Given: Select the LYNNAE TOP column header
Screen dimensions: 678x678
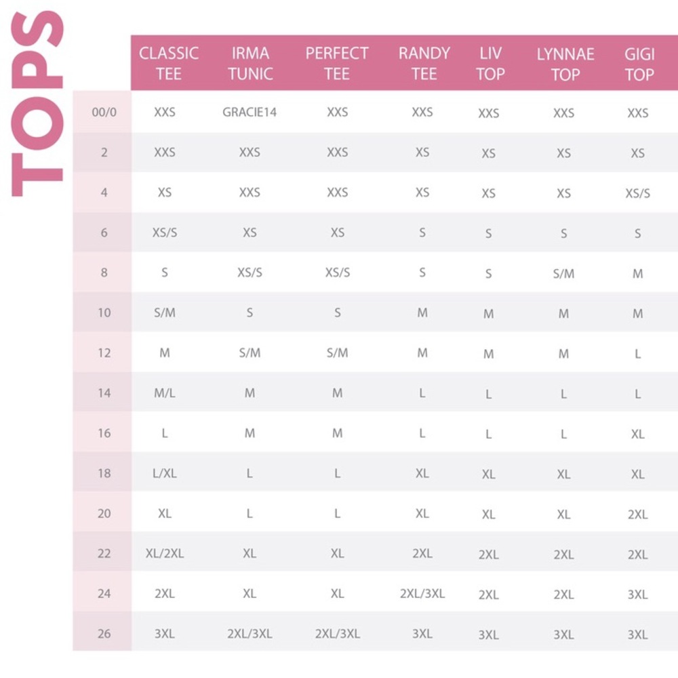Looking at the screenshot, I should [x=565, y=64].
